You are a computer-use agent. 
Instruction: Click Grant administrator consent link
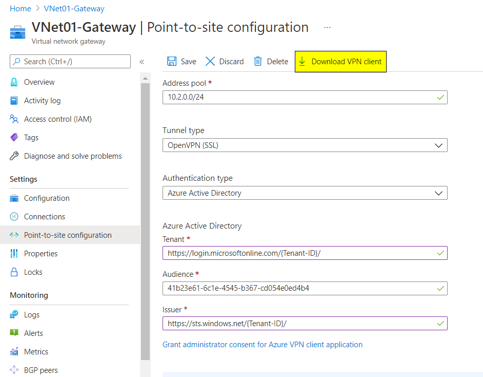tap(263, 345)
